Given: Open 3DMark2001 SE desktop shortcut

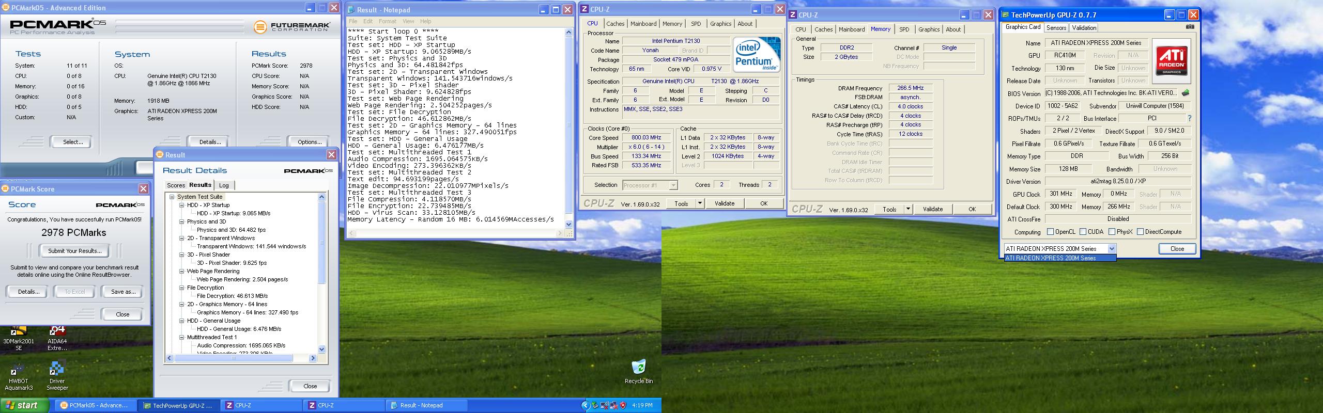Looking at the screenshot, I should click(19, 338).
